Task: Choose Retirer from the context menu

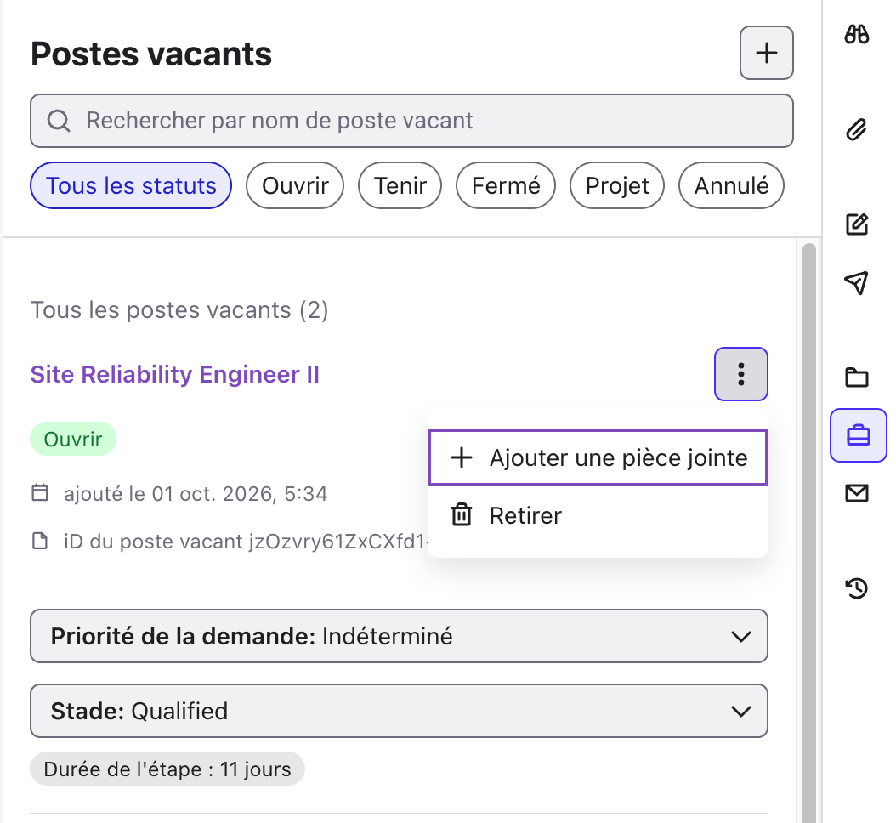Action: pyautogui.click(x=598, y=515)
